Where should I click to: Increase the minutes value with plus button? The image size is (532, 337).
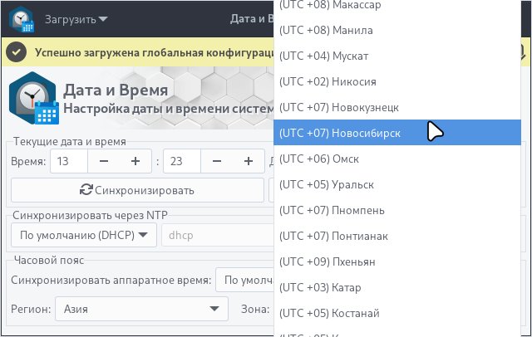click(x=249, y=161)
